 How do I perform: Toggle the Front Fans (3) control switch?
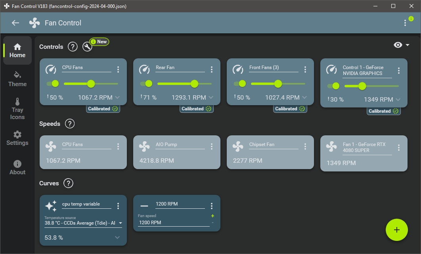coord(241,84)
